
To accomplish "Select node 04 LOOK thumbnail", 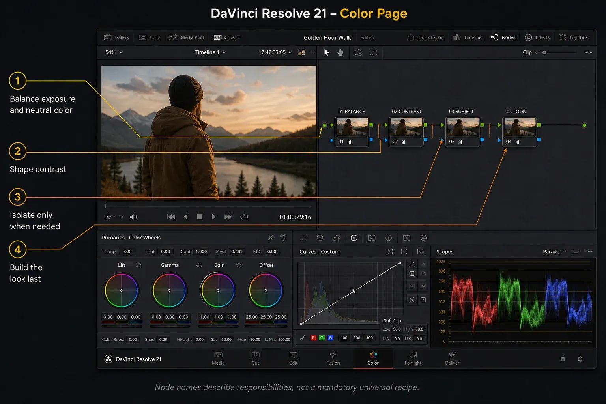I will click(520, 127).
